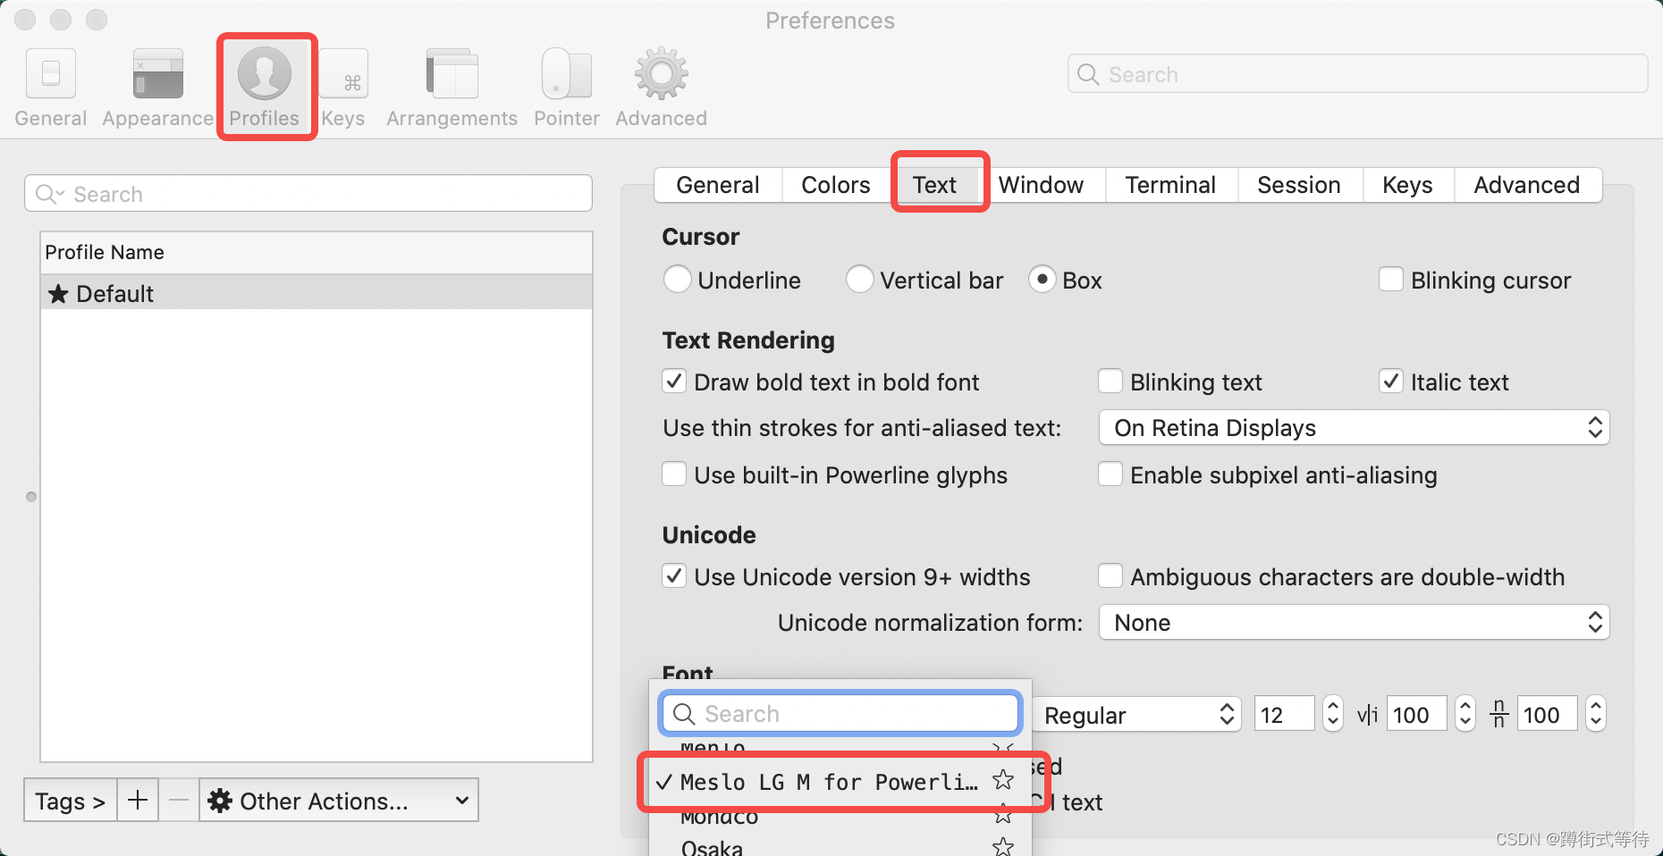Toggle Use Unicode version 9+ widths
The height and width of the screenshot is (856, 1663).
point(674,576)
